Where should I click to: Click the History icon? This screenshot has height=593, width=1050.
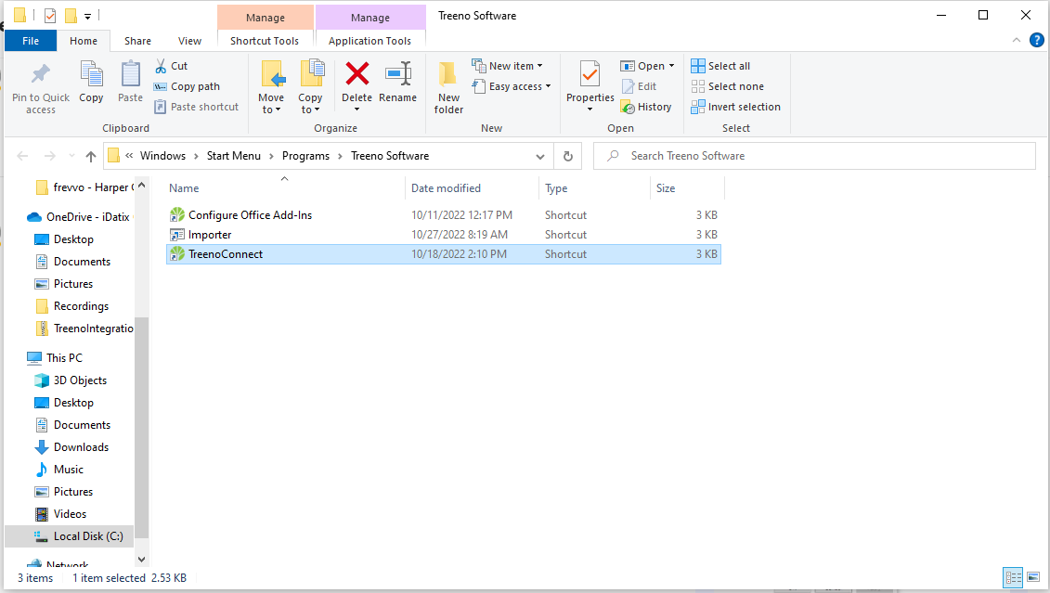(628, 107)
